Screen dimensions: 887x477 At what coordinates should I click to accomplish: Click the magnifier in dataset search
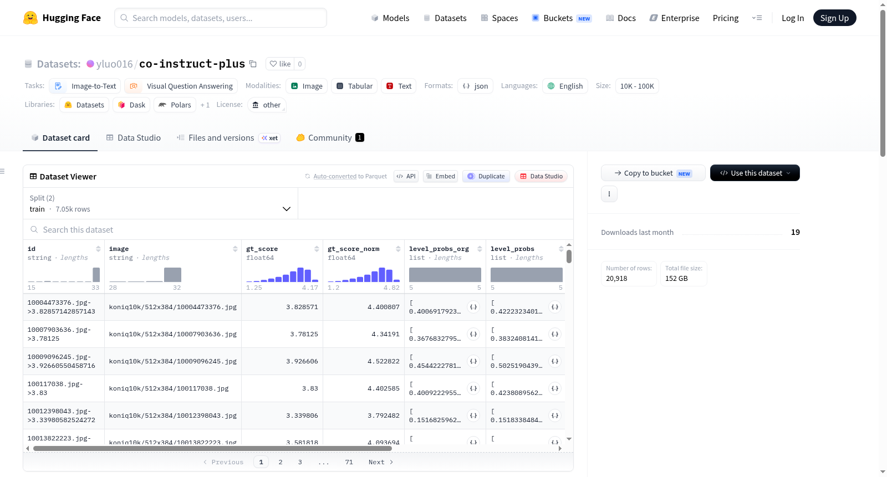click(x=34, y=229)
